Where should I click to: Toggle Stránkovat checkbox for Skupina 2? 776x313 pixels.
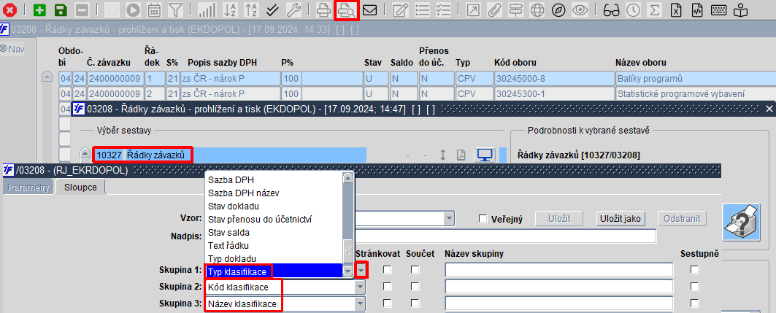tap(387, 286)
